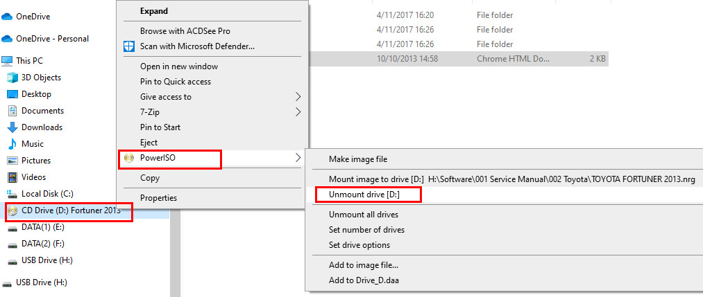Click the Videos folder icon
703x297 pixels.
pos(12,177)
